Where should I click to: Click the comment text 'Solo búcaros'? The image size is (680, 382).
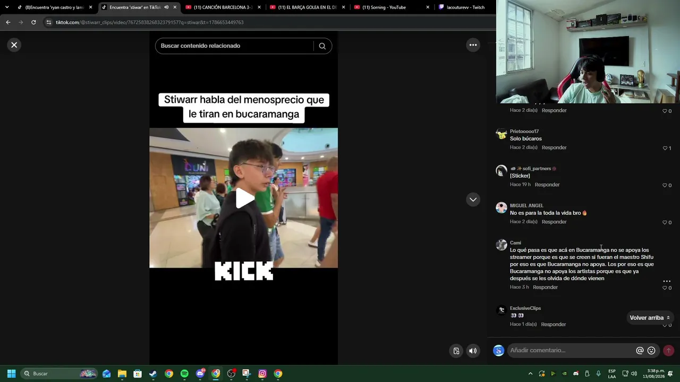(x=526, y=139)
